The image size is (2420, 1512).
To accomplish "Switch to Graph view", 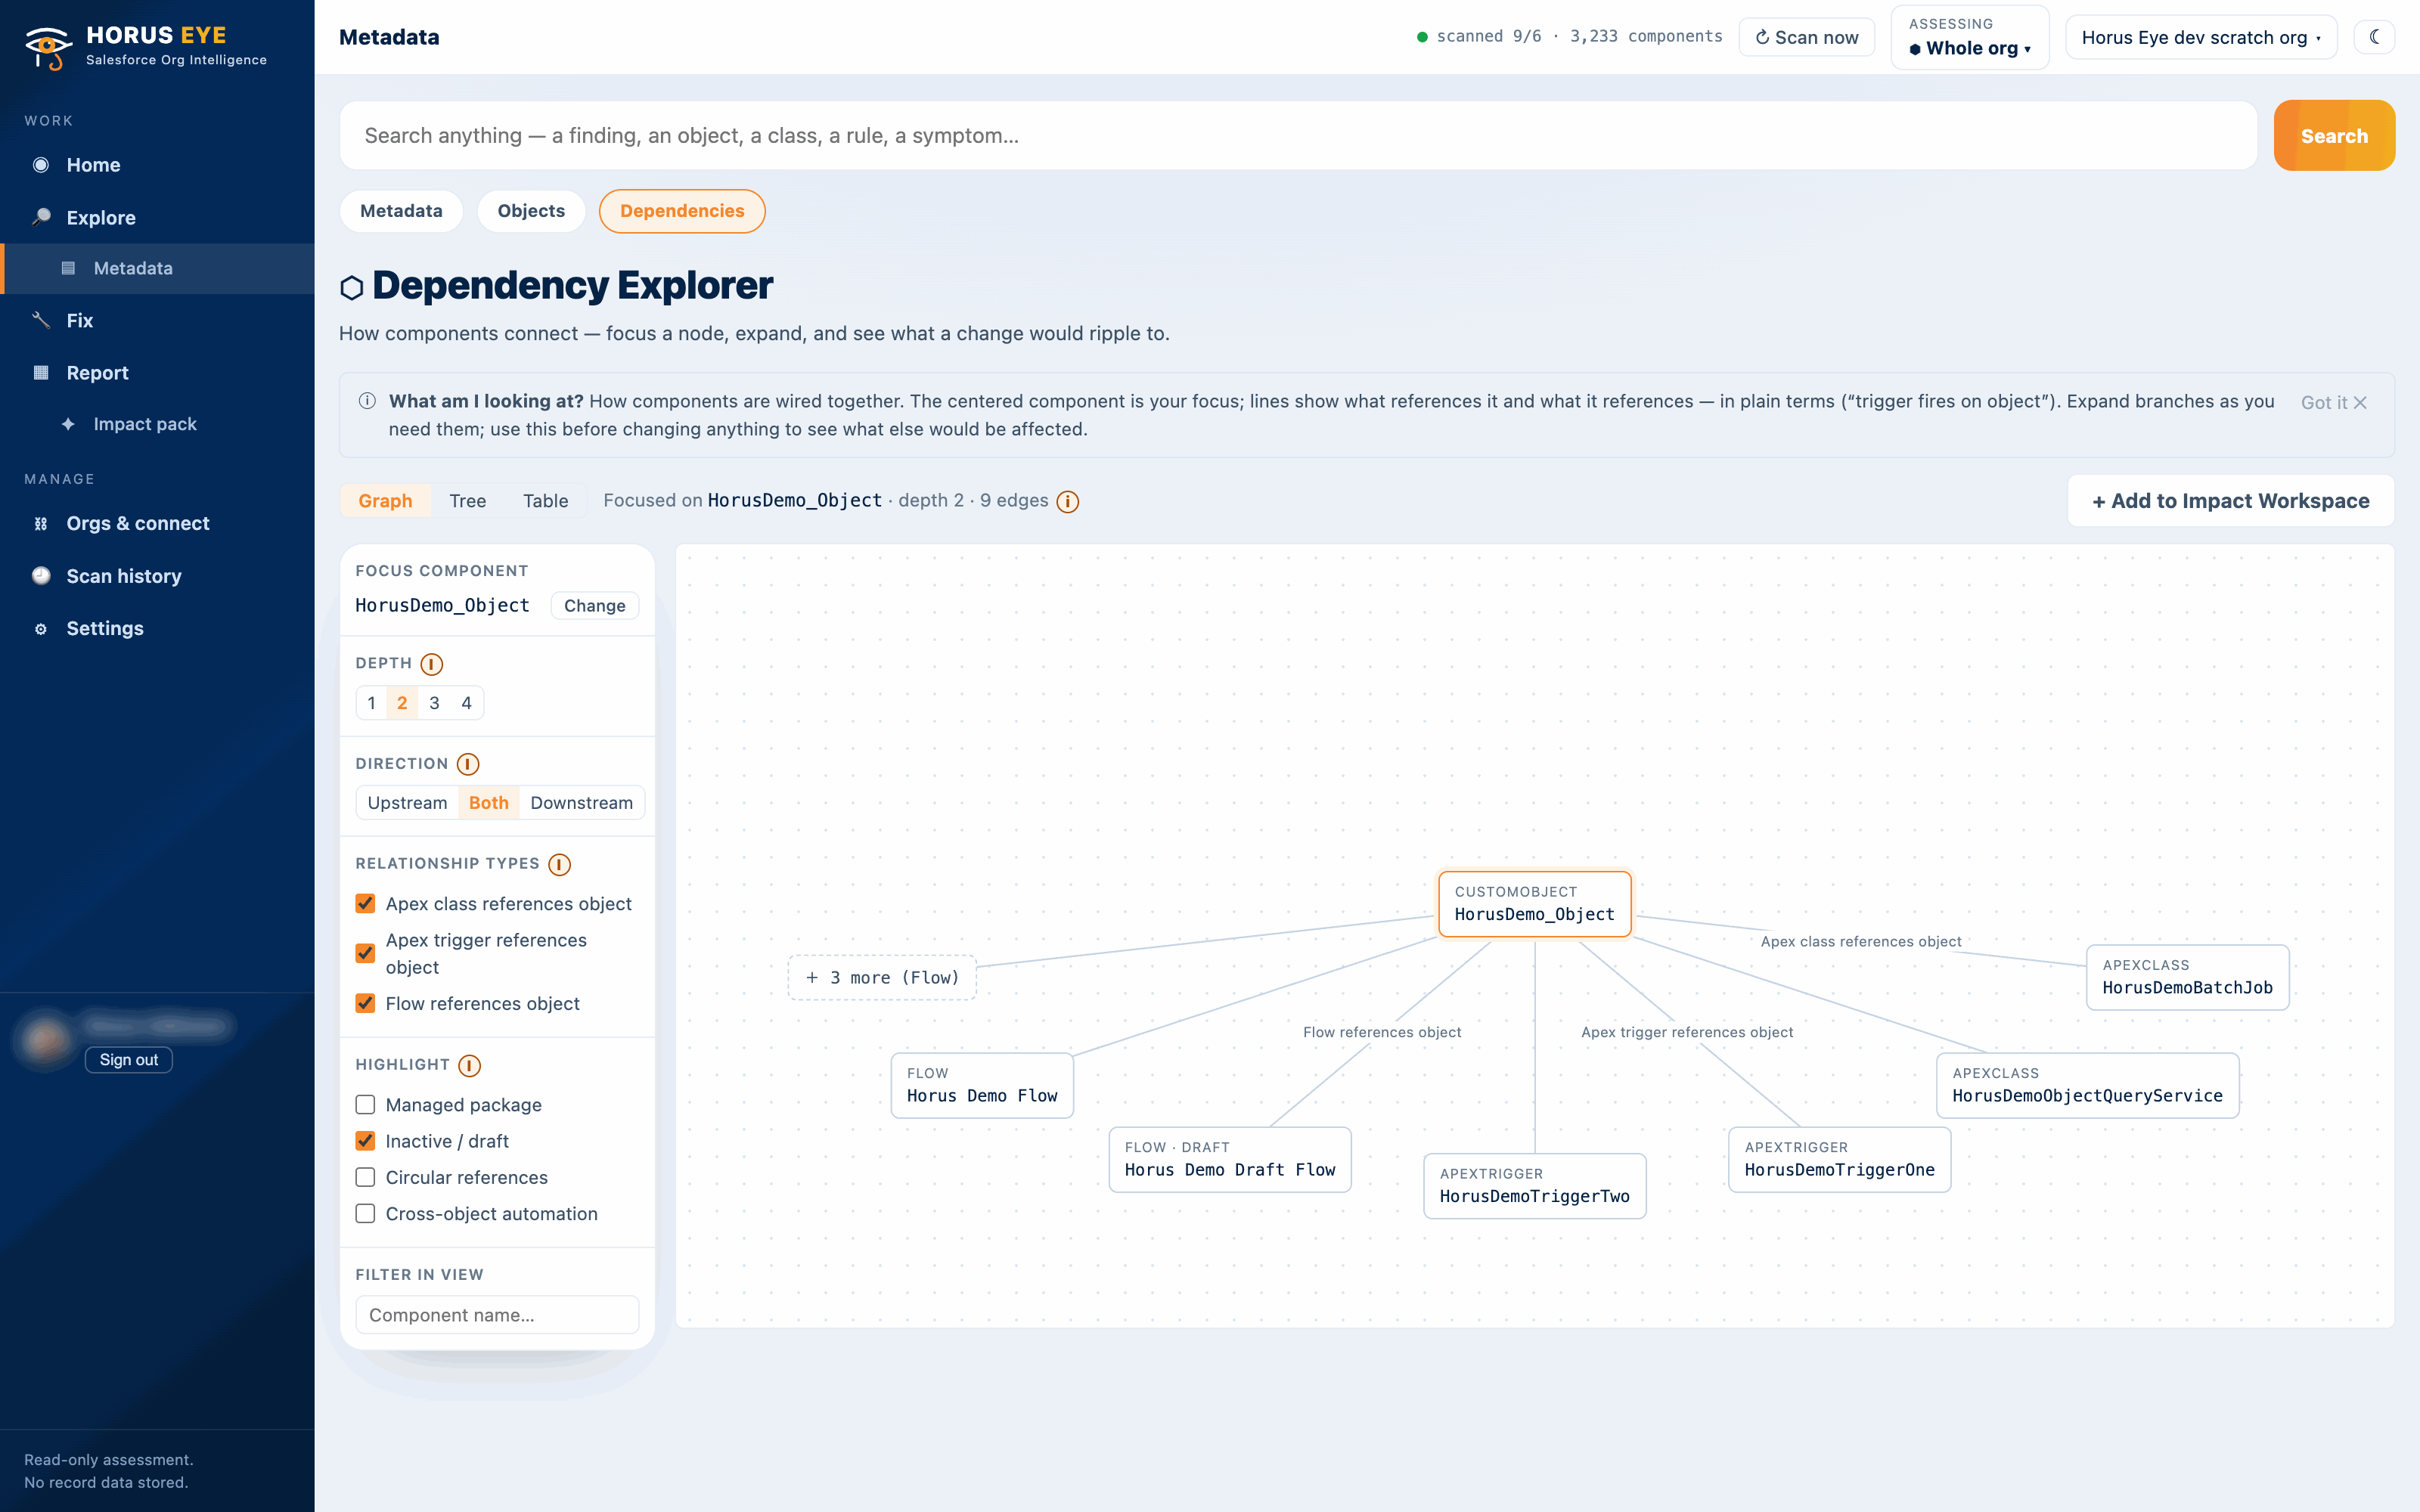I will click(385, 501).
